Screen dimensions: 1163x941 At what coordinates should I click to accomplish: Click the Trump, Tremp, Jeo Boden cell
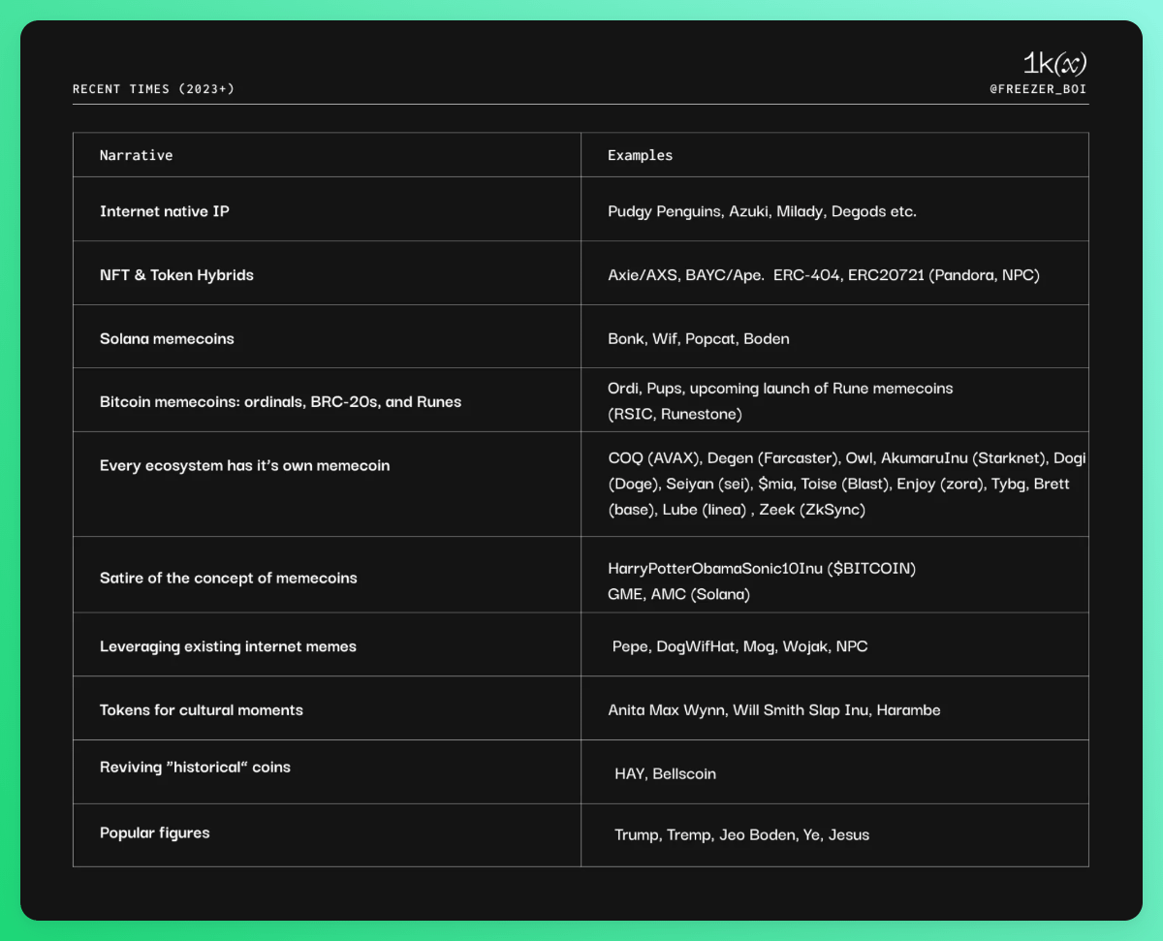(x=741, y=834)
